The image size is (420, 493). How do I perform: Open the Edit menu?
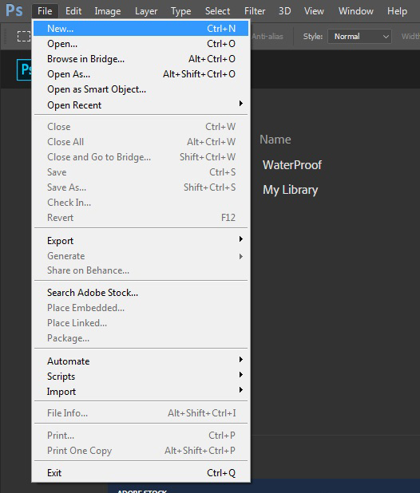click(73, 11)
